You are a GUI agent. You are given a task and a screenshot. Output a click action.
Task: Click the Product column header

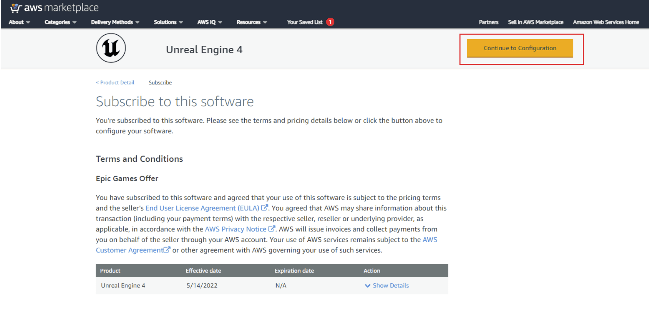pyautogui.click(x=110, y=271)
